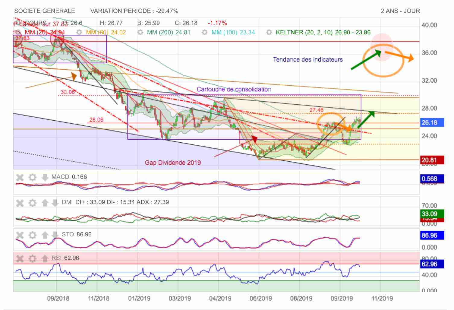This screenshot has width=454, height=310.
Task: Click the green 33.09 DMI axis tag
Action: (432, 214)
